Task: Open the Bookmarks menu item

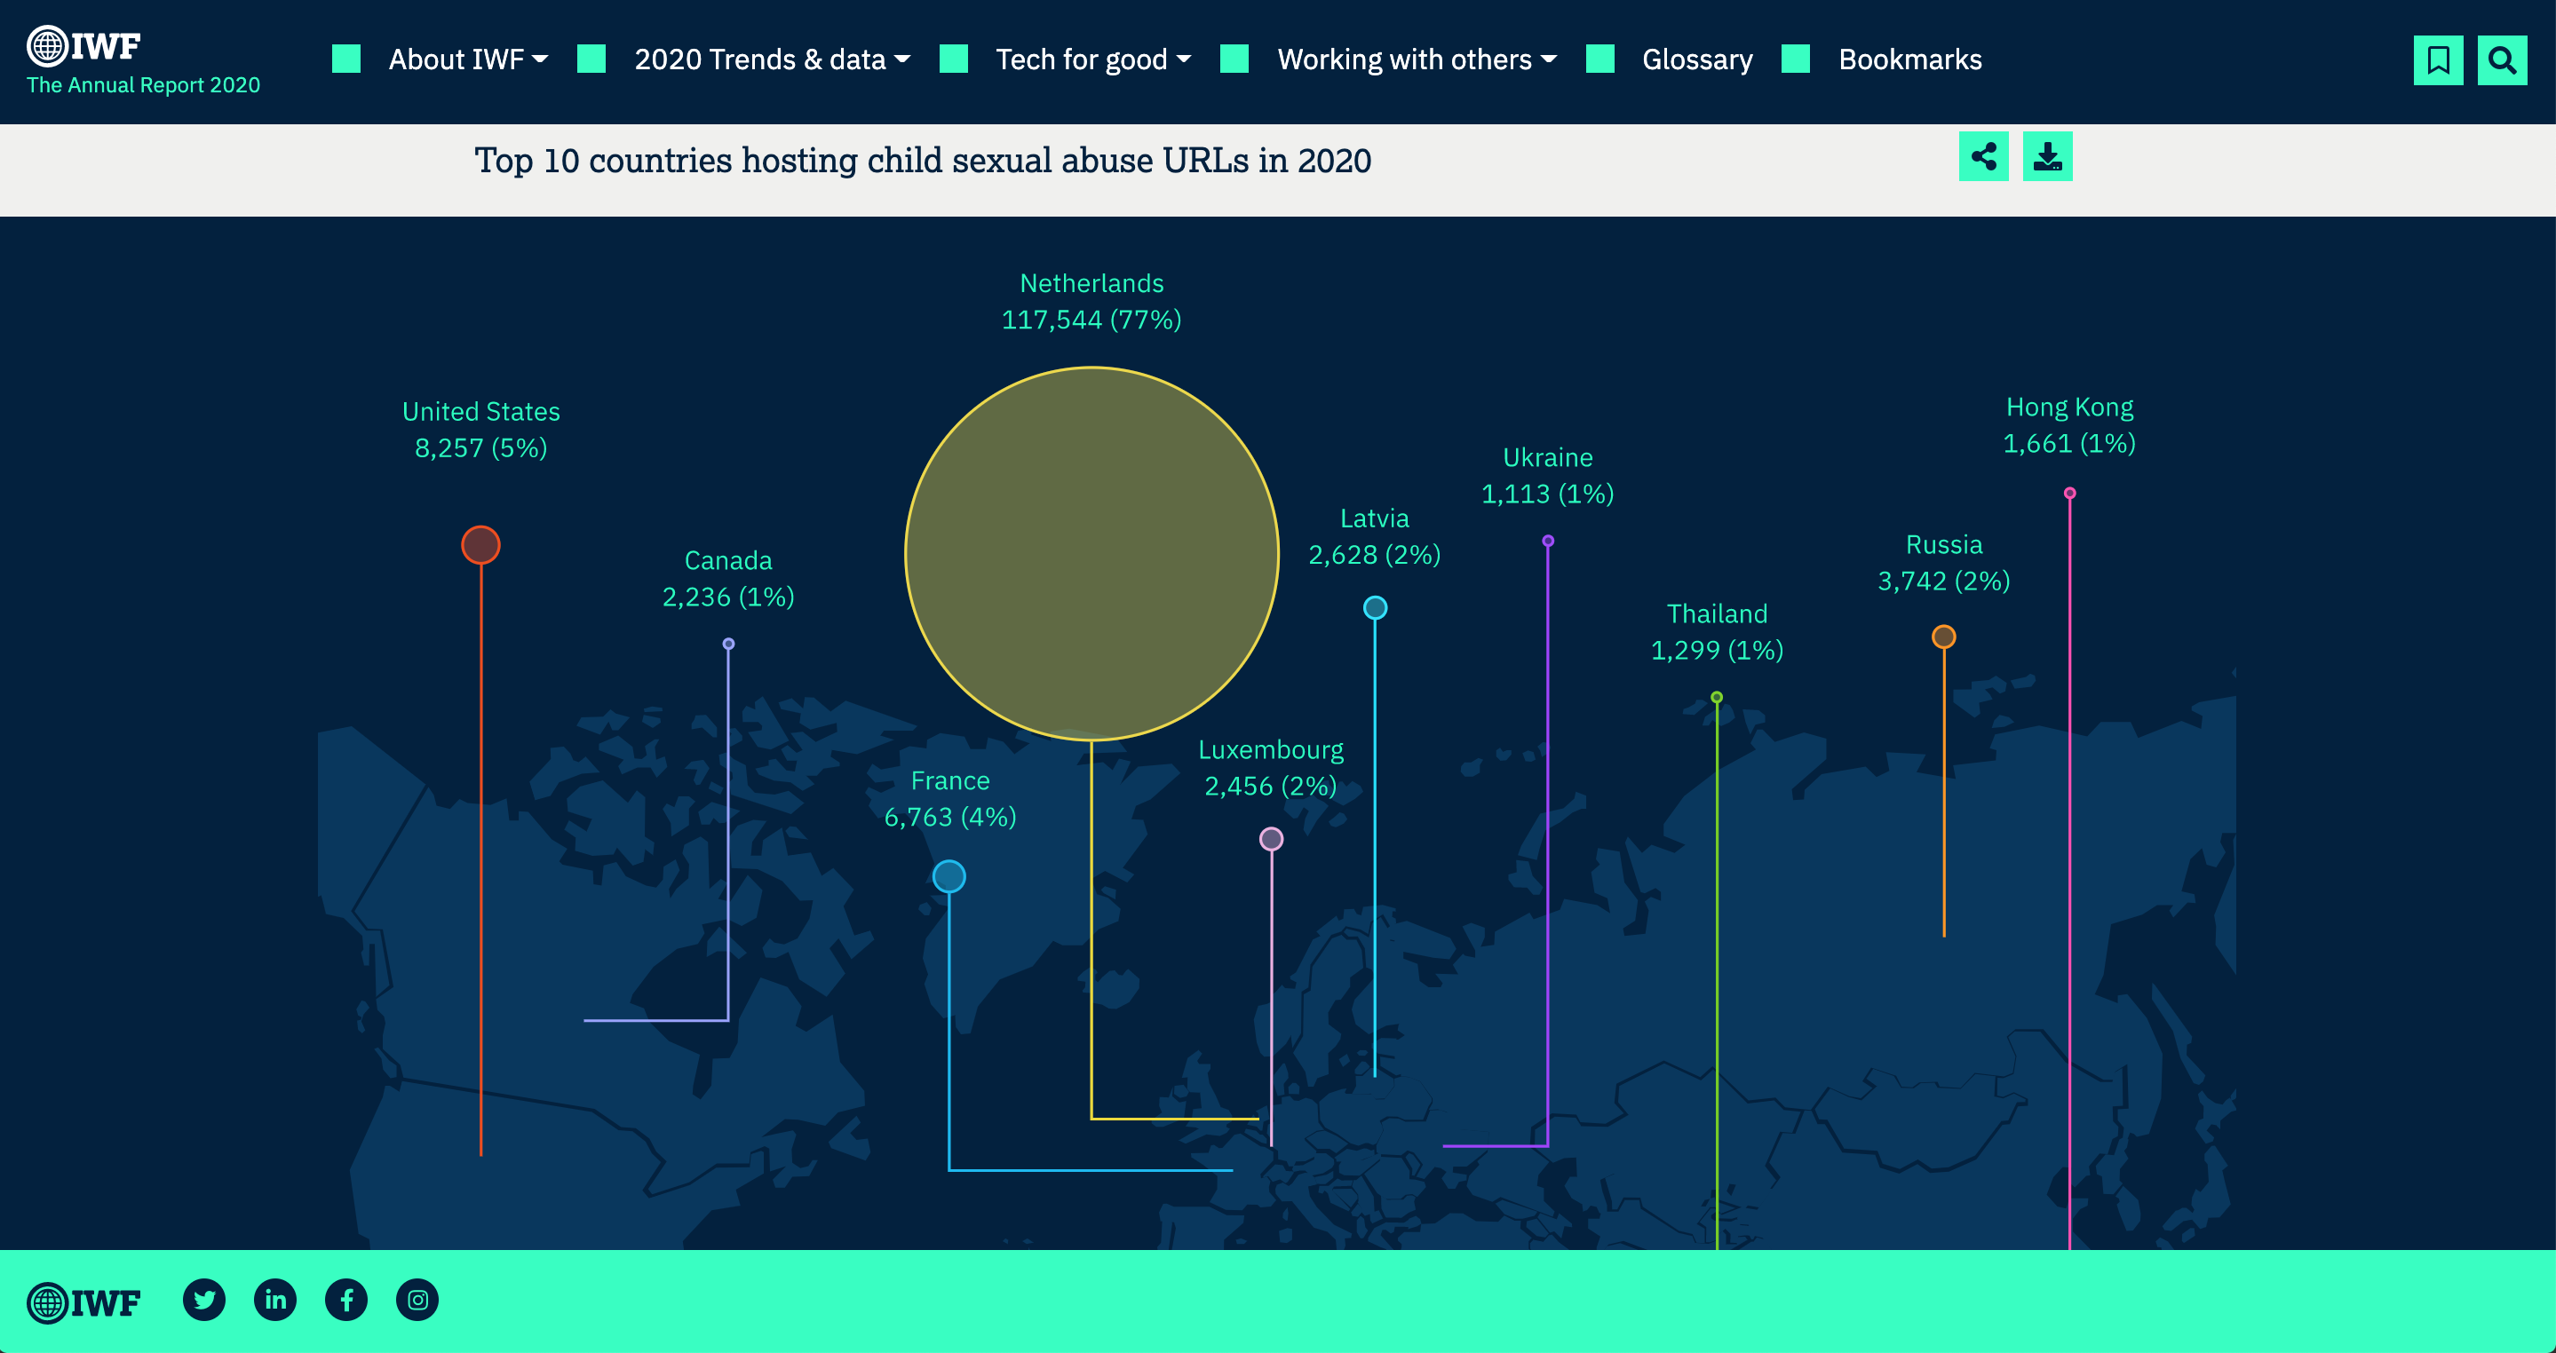Action: point(1909,59)
